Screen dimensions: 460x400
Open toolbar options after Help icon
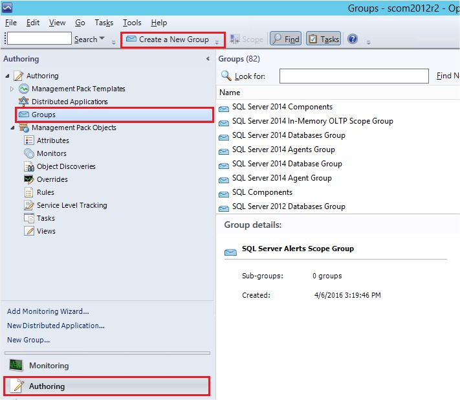(369, 43)
